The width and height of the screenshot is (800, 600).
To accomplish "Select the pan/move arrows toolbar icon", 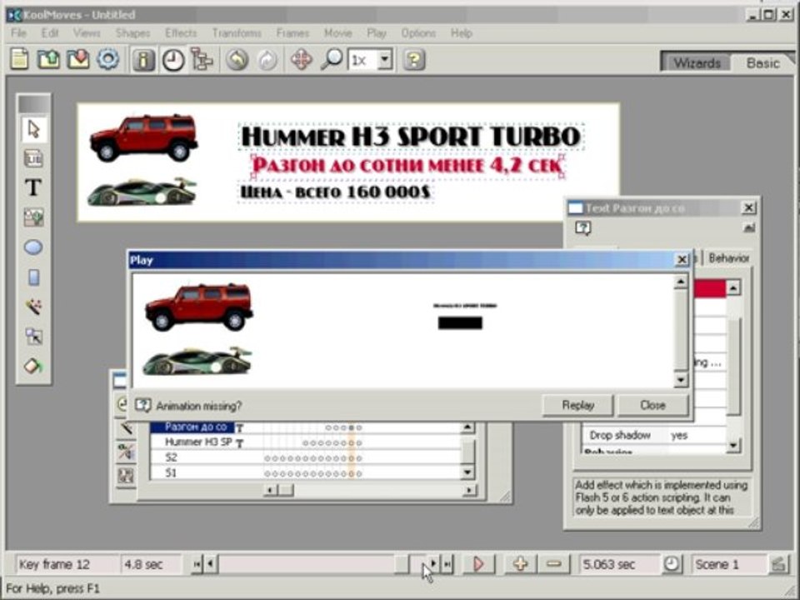I will 302,60.
